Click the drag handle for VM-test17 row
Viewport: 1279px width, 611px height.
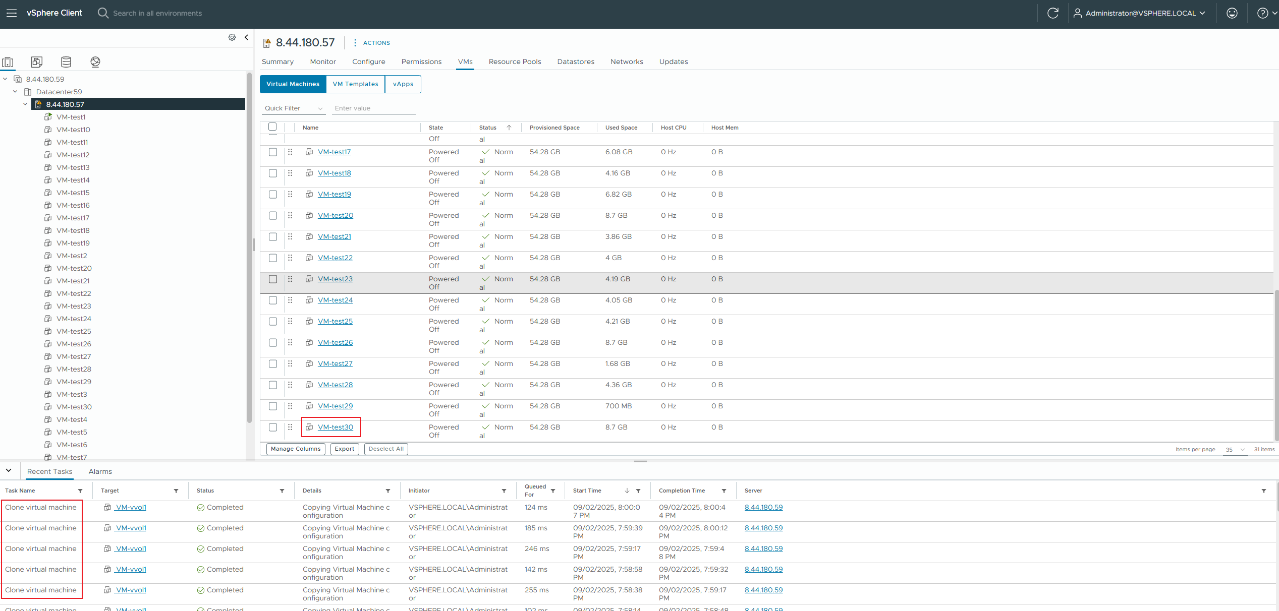[x=290, y=152]
